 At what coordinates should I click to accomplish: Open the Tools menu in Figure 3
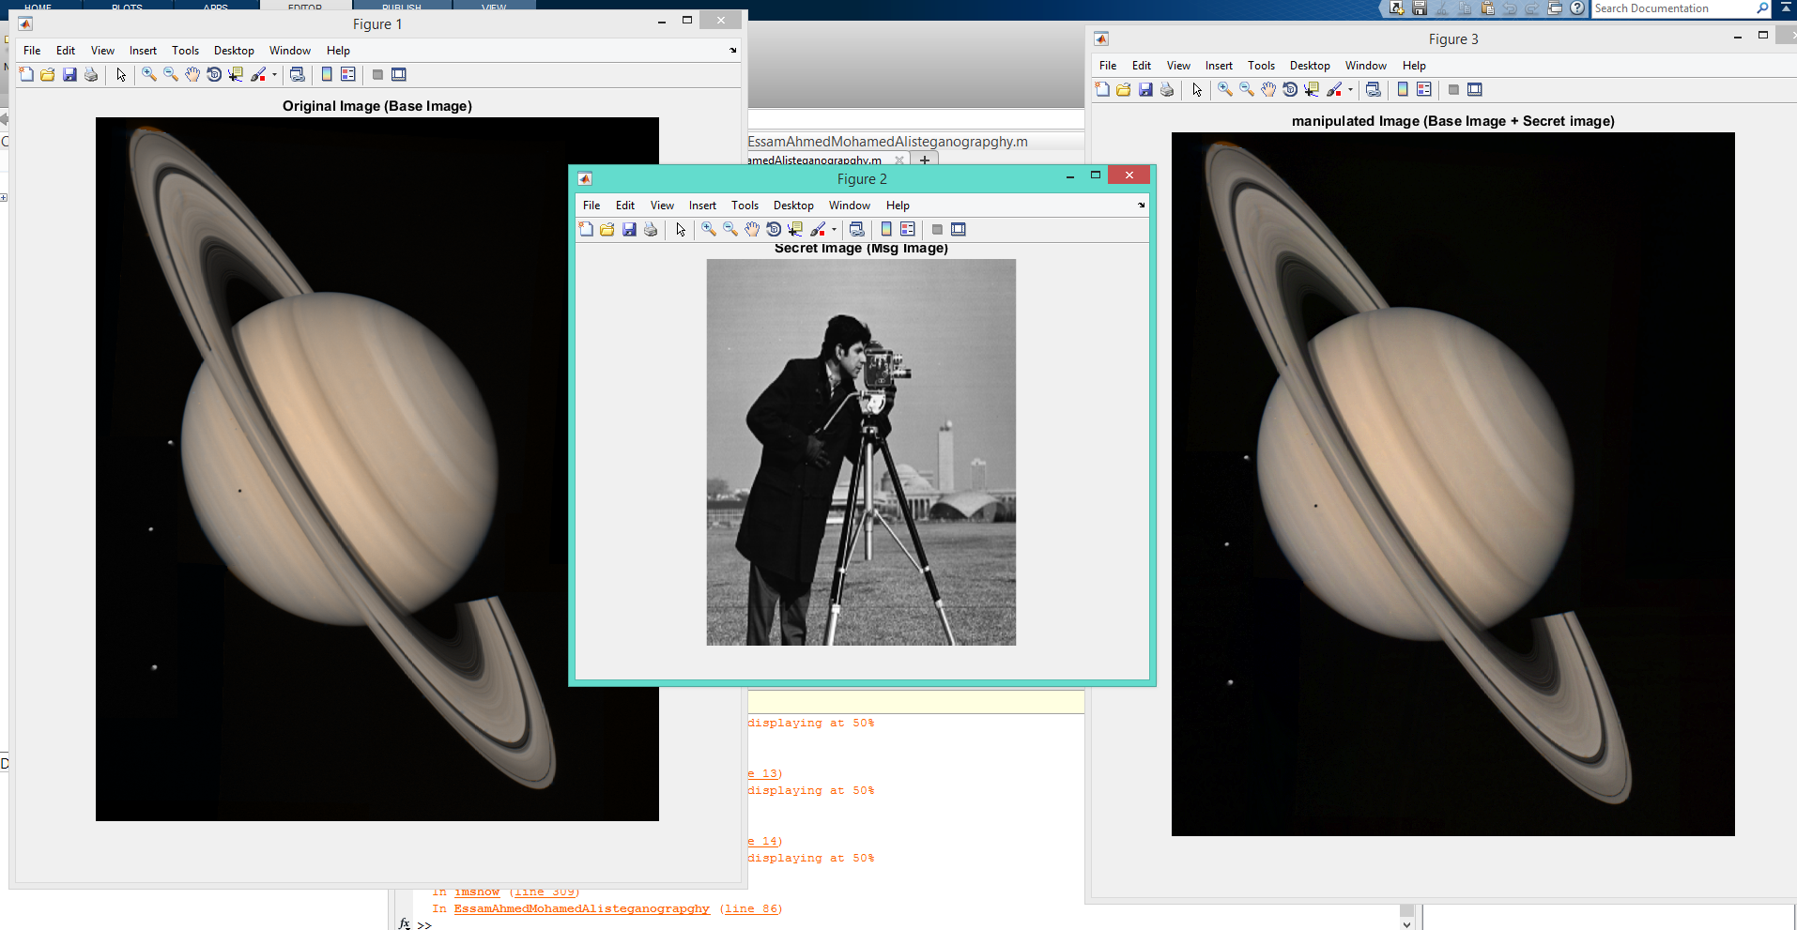click(x=1260, y=65)
